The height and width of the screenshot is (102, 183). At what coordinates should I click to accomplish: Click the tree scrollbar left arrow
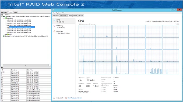click(2, 65)
